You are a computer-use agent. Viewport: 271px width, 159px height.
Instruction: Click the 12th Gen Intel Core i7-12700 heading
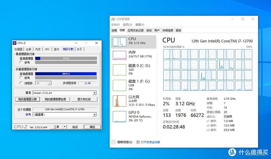(222, 41)
